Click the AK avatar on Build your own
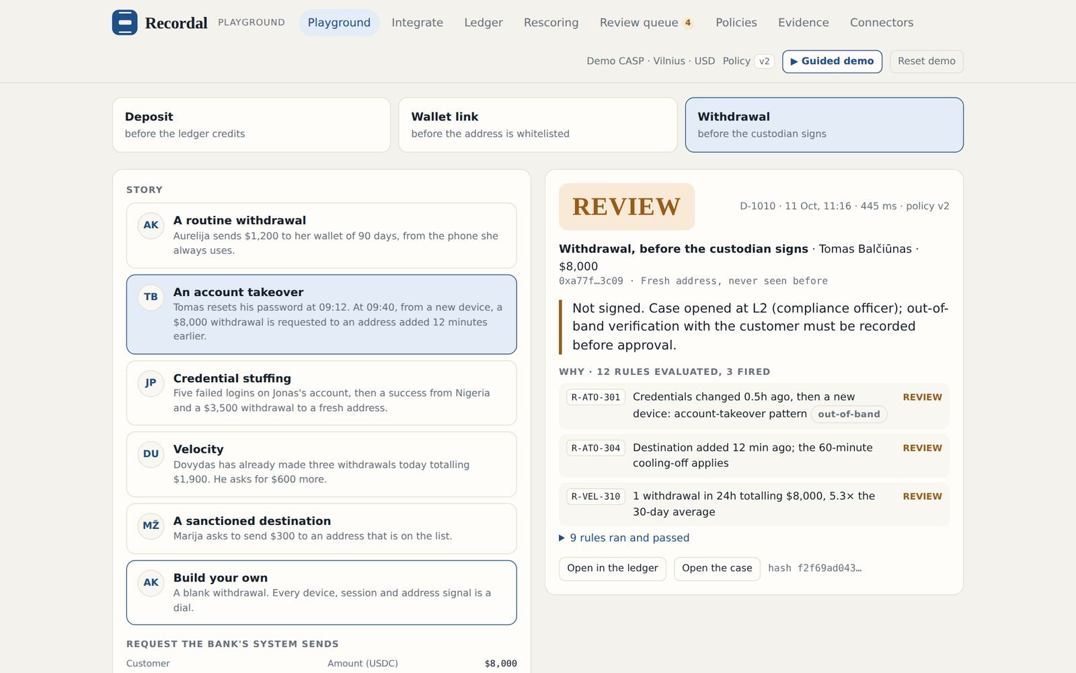This screenshot has height=673, width=1076. tap(151, 582)
